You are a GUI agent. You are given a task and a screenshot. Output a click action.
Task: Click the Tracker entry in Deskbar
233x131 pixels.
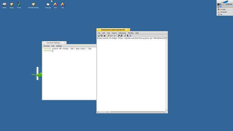pyautogui.click(x=225, y=9)
